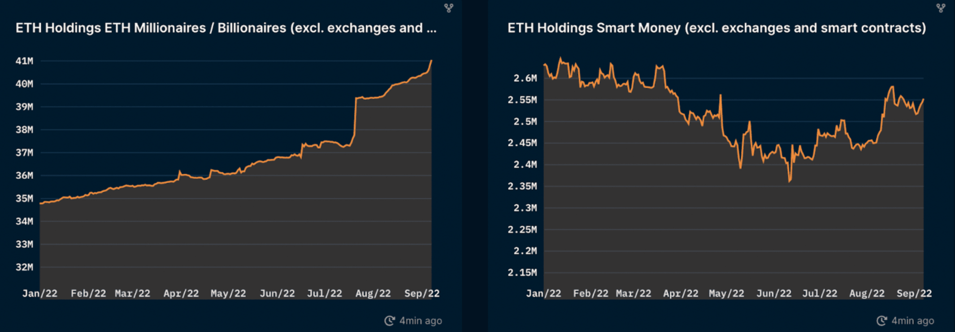
Task: Click the 2.35M y-axis label
Action: 522,186
